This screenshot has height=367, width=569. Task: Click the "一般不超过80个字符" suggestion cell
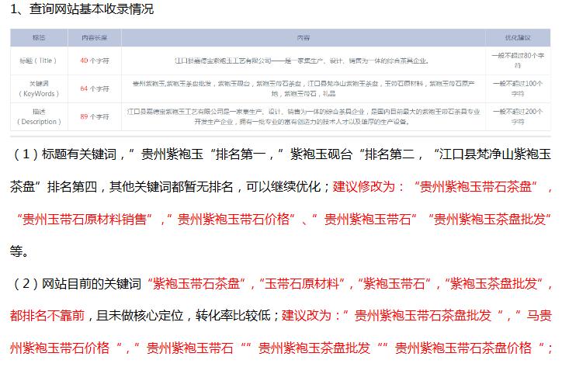[x=518, y=60]
